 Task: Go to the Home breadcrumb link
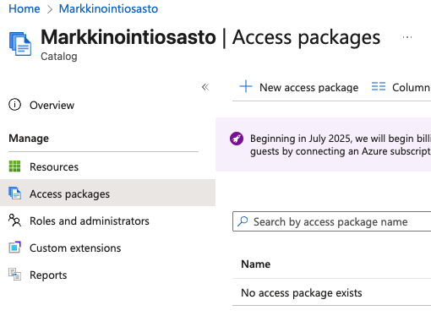pyautogui.click(x=25, y=8)
